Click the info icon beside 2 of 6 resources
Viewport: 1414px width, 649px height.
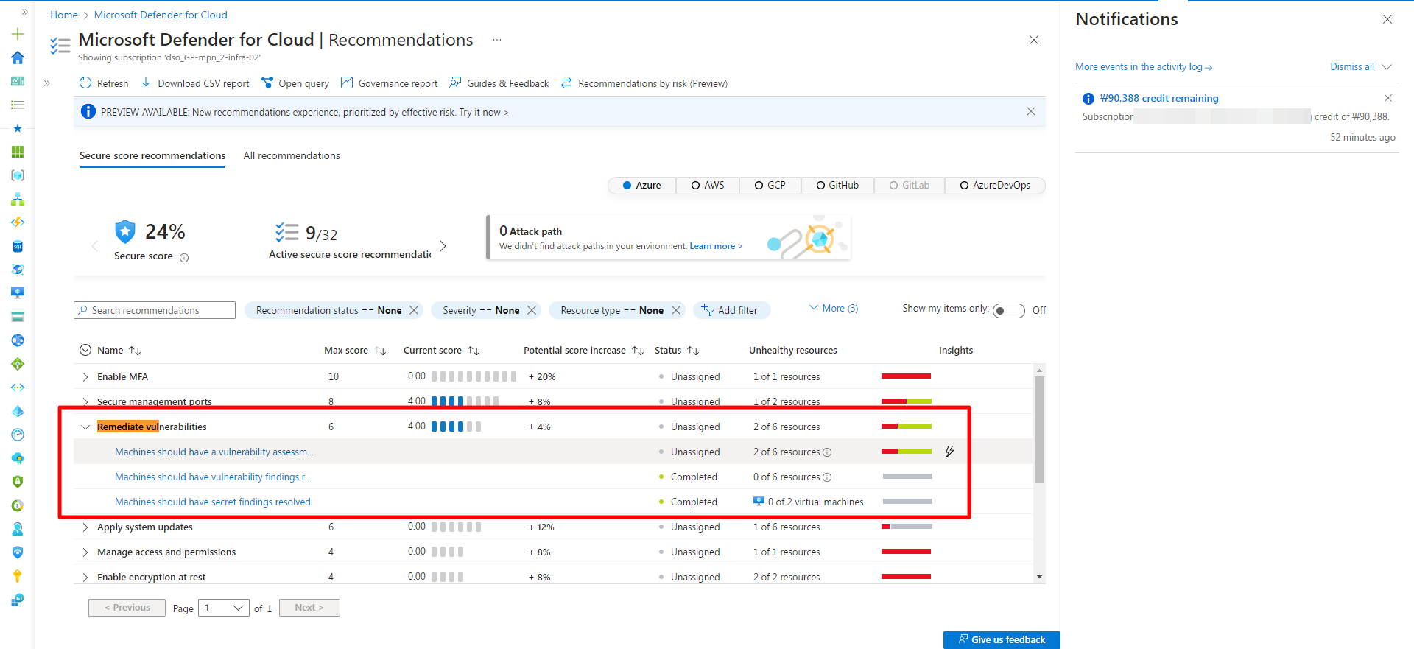(x=827, y=452)
